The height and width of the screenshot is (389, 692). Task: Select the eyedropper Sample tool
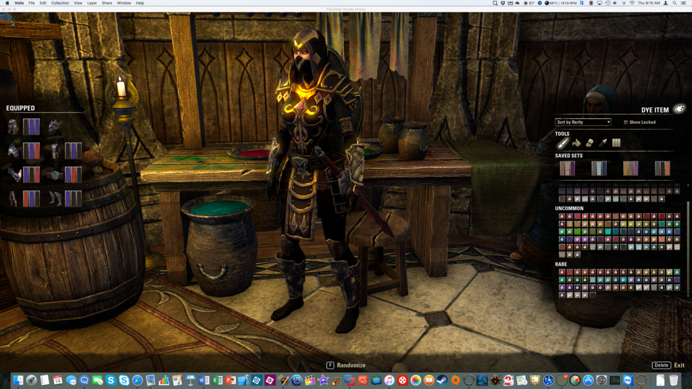603,143
